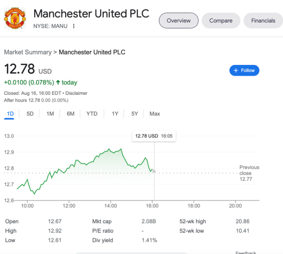The height and width of the screenshot is (254, 283).
Task: Select the 1D chart range
Action: 10,113
